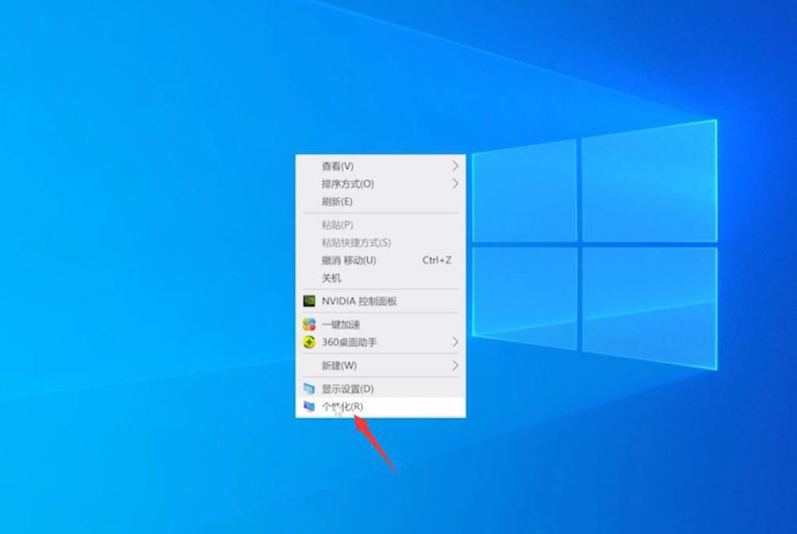
Task: Open the 排序方式(O) menu entry
Action: click(380, 184)
